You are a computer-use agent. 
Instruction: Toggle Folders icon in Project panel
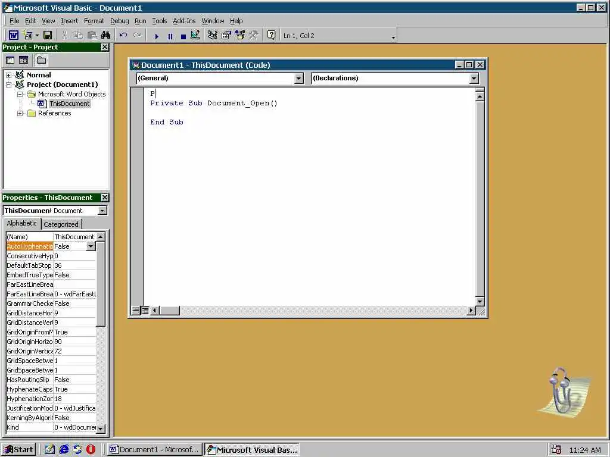[x=41, y=60]
